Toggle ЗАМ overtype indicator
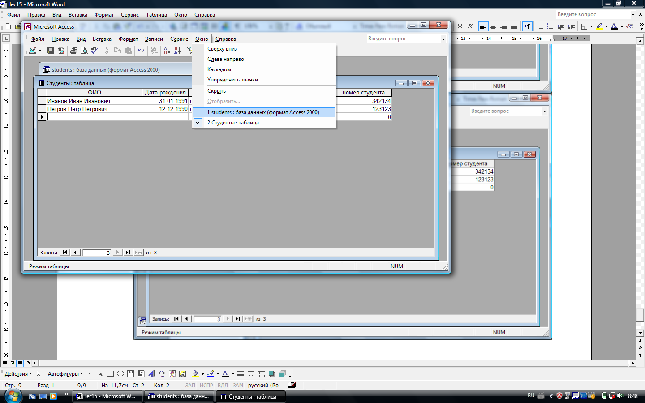This screenshot has height=403, width=645. [238, 385]
